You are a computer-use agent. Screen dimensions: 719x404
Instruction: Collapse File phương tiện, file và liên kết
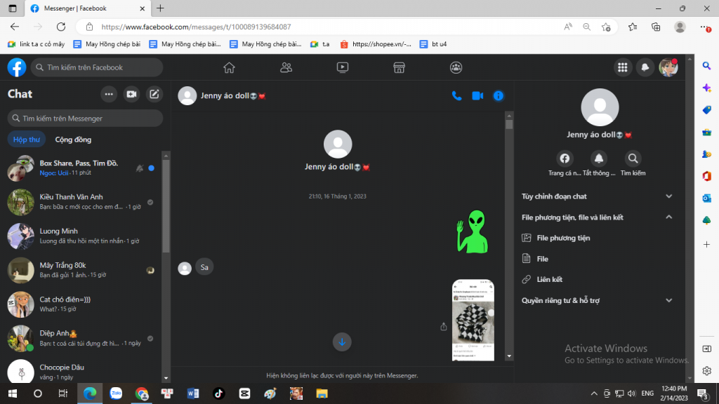[x=668, y=217]
